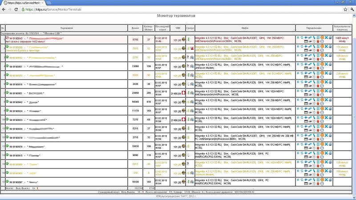Click red badge icon for terminal 9190816
The height and width of the screenshot is (200, 356).
click(318, 86)
